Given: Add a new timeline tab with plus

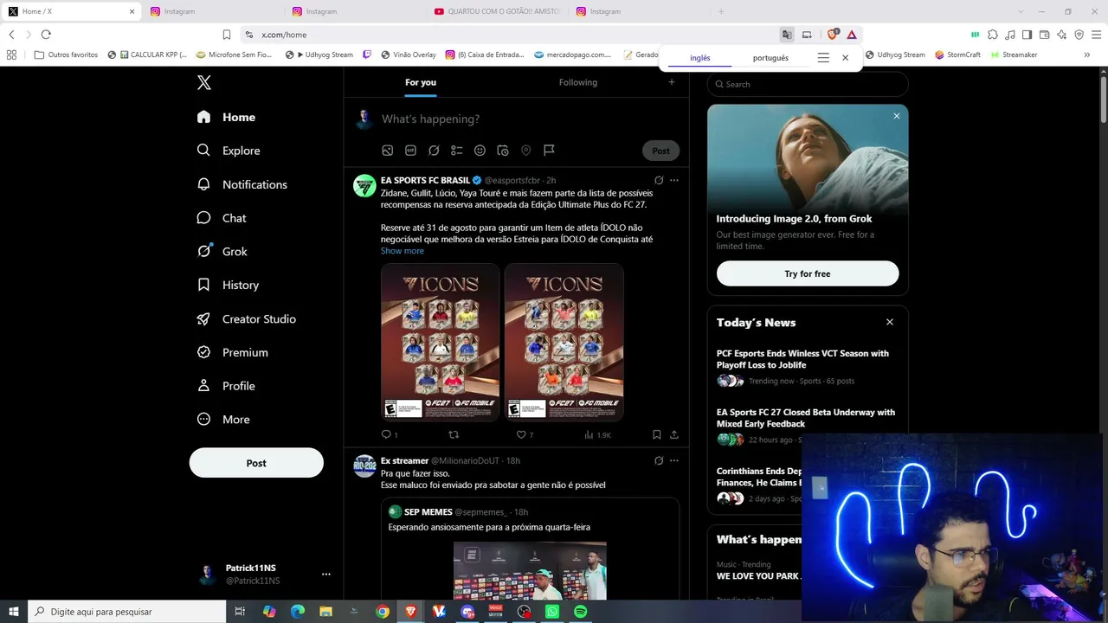Looking at the screenshot, I should (x=672, y=82).
